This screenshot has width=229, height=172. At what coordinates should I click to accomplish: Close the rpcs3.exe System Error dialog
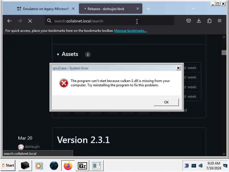point(178,68)
